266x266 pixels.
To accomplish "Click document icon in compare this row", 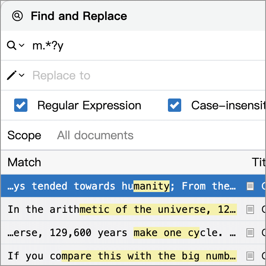I will (x=250, y=256).
